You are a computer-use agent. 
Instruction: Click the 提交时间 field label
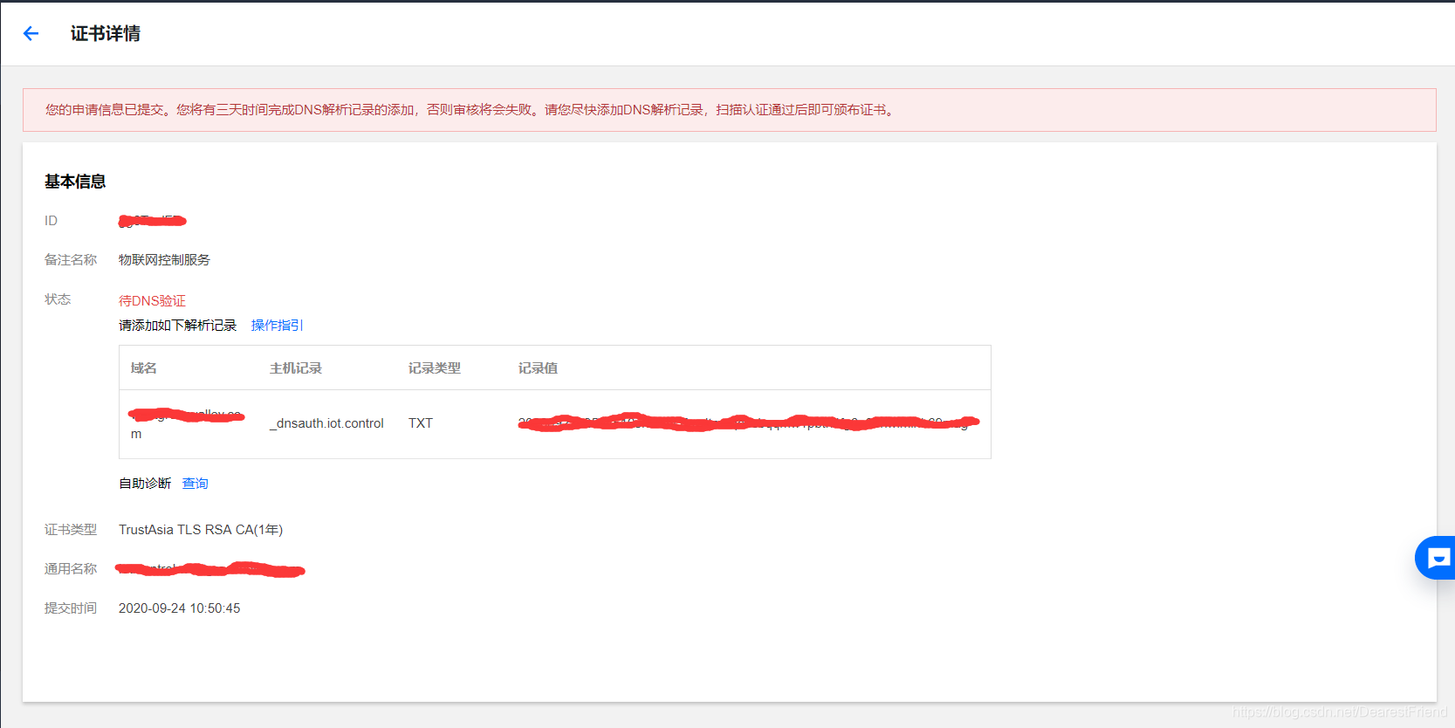(x=71, y=608)
